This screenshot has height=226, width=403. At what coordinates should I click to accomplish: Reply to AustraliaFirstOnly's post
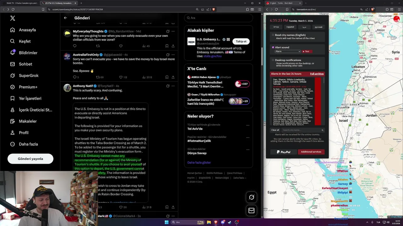click(x=75, y=77)
